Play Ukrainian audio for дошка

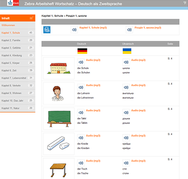pyautogui.click(x=126, y=113)
